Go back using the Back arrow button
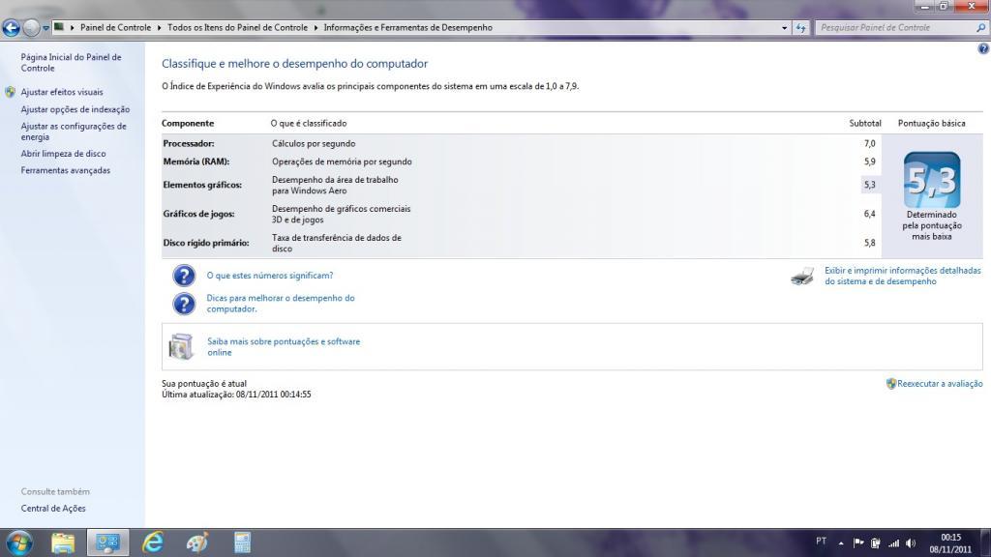 click(11, 28)
